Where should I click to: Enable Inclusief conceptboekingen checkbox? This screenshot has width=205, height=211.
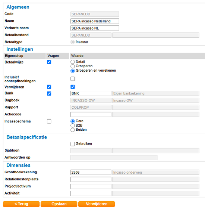point(73,79)
